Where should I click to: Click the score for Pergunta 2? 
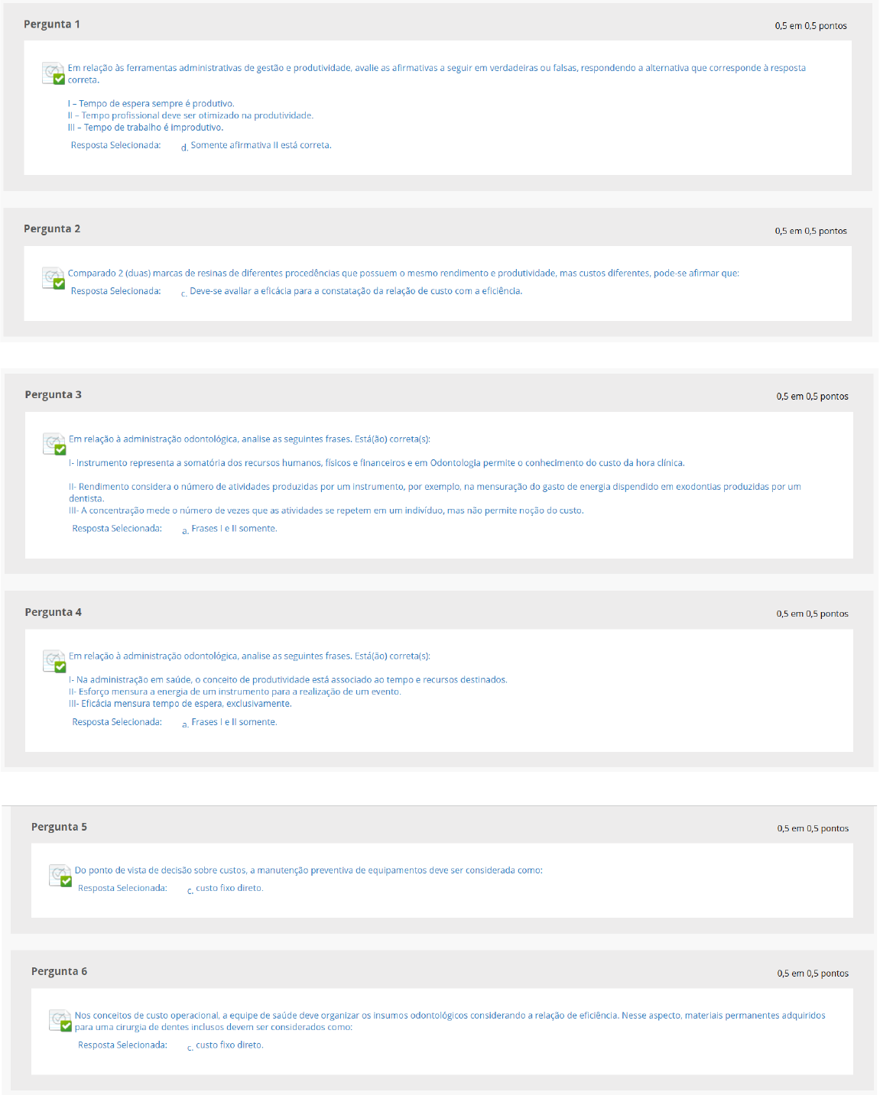pos(810,231)
